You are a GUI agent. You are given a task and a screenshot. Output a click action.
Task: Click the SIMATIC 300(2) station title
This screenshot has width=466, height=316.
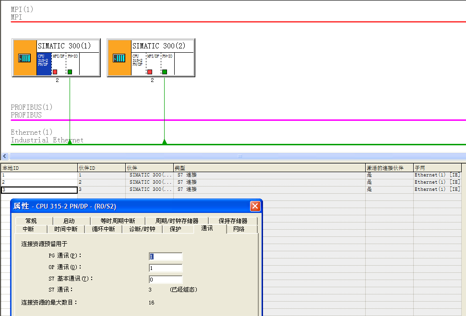click(159, 46)
